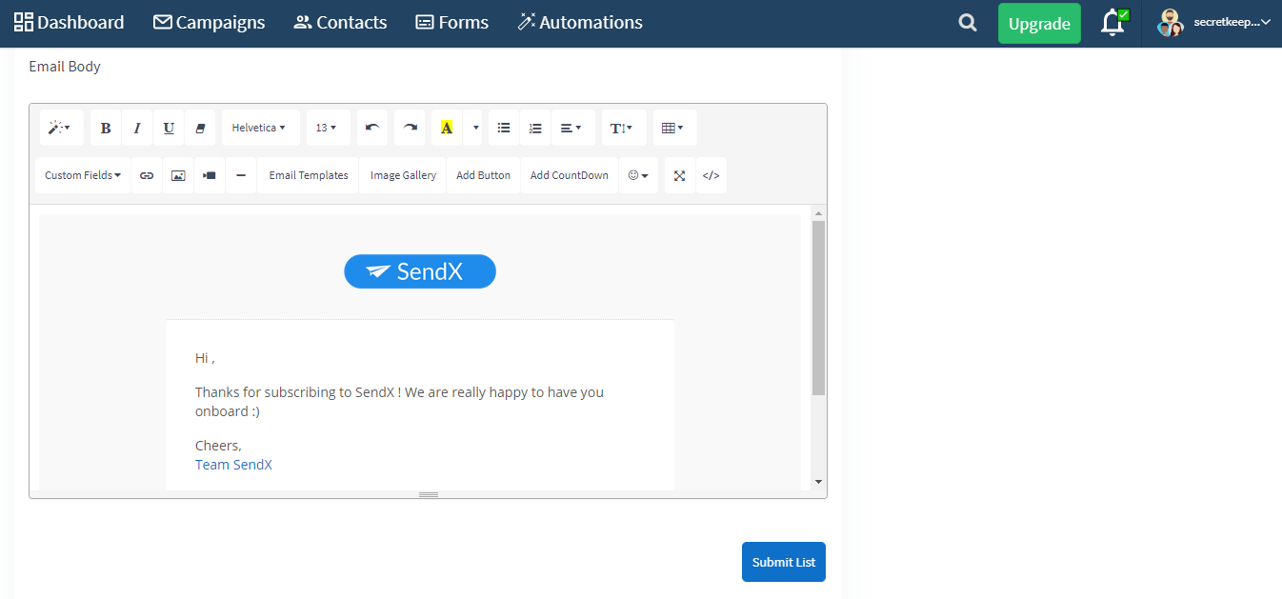Go to the Dashboard
Image resolution: width=1282 pixels, height=599 pixels.
coord(70,22)
